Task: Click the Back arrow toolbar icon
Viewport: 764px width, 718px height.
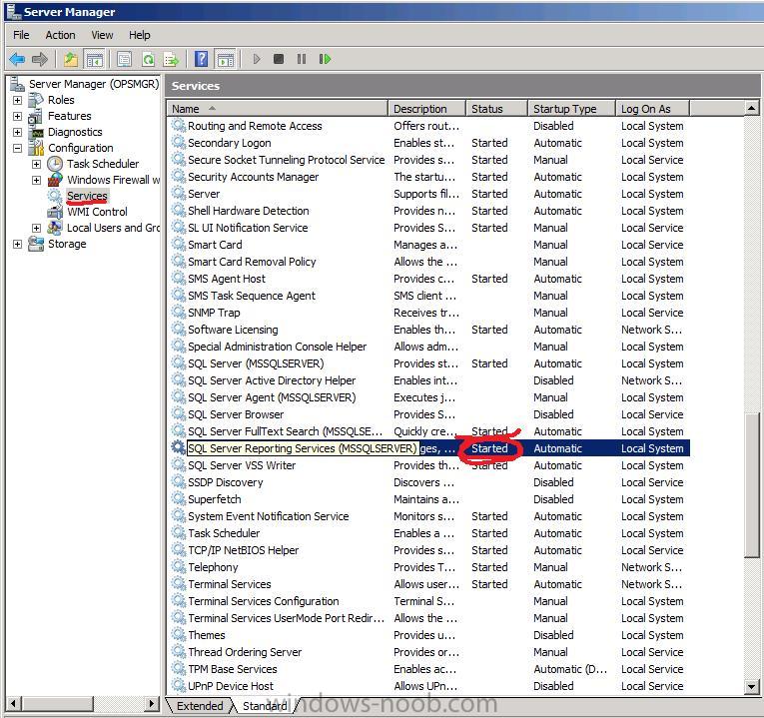Action: click(17, 60)
